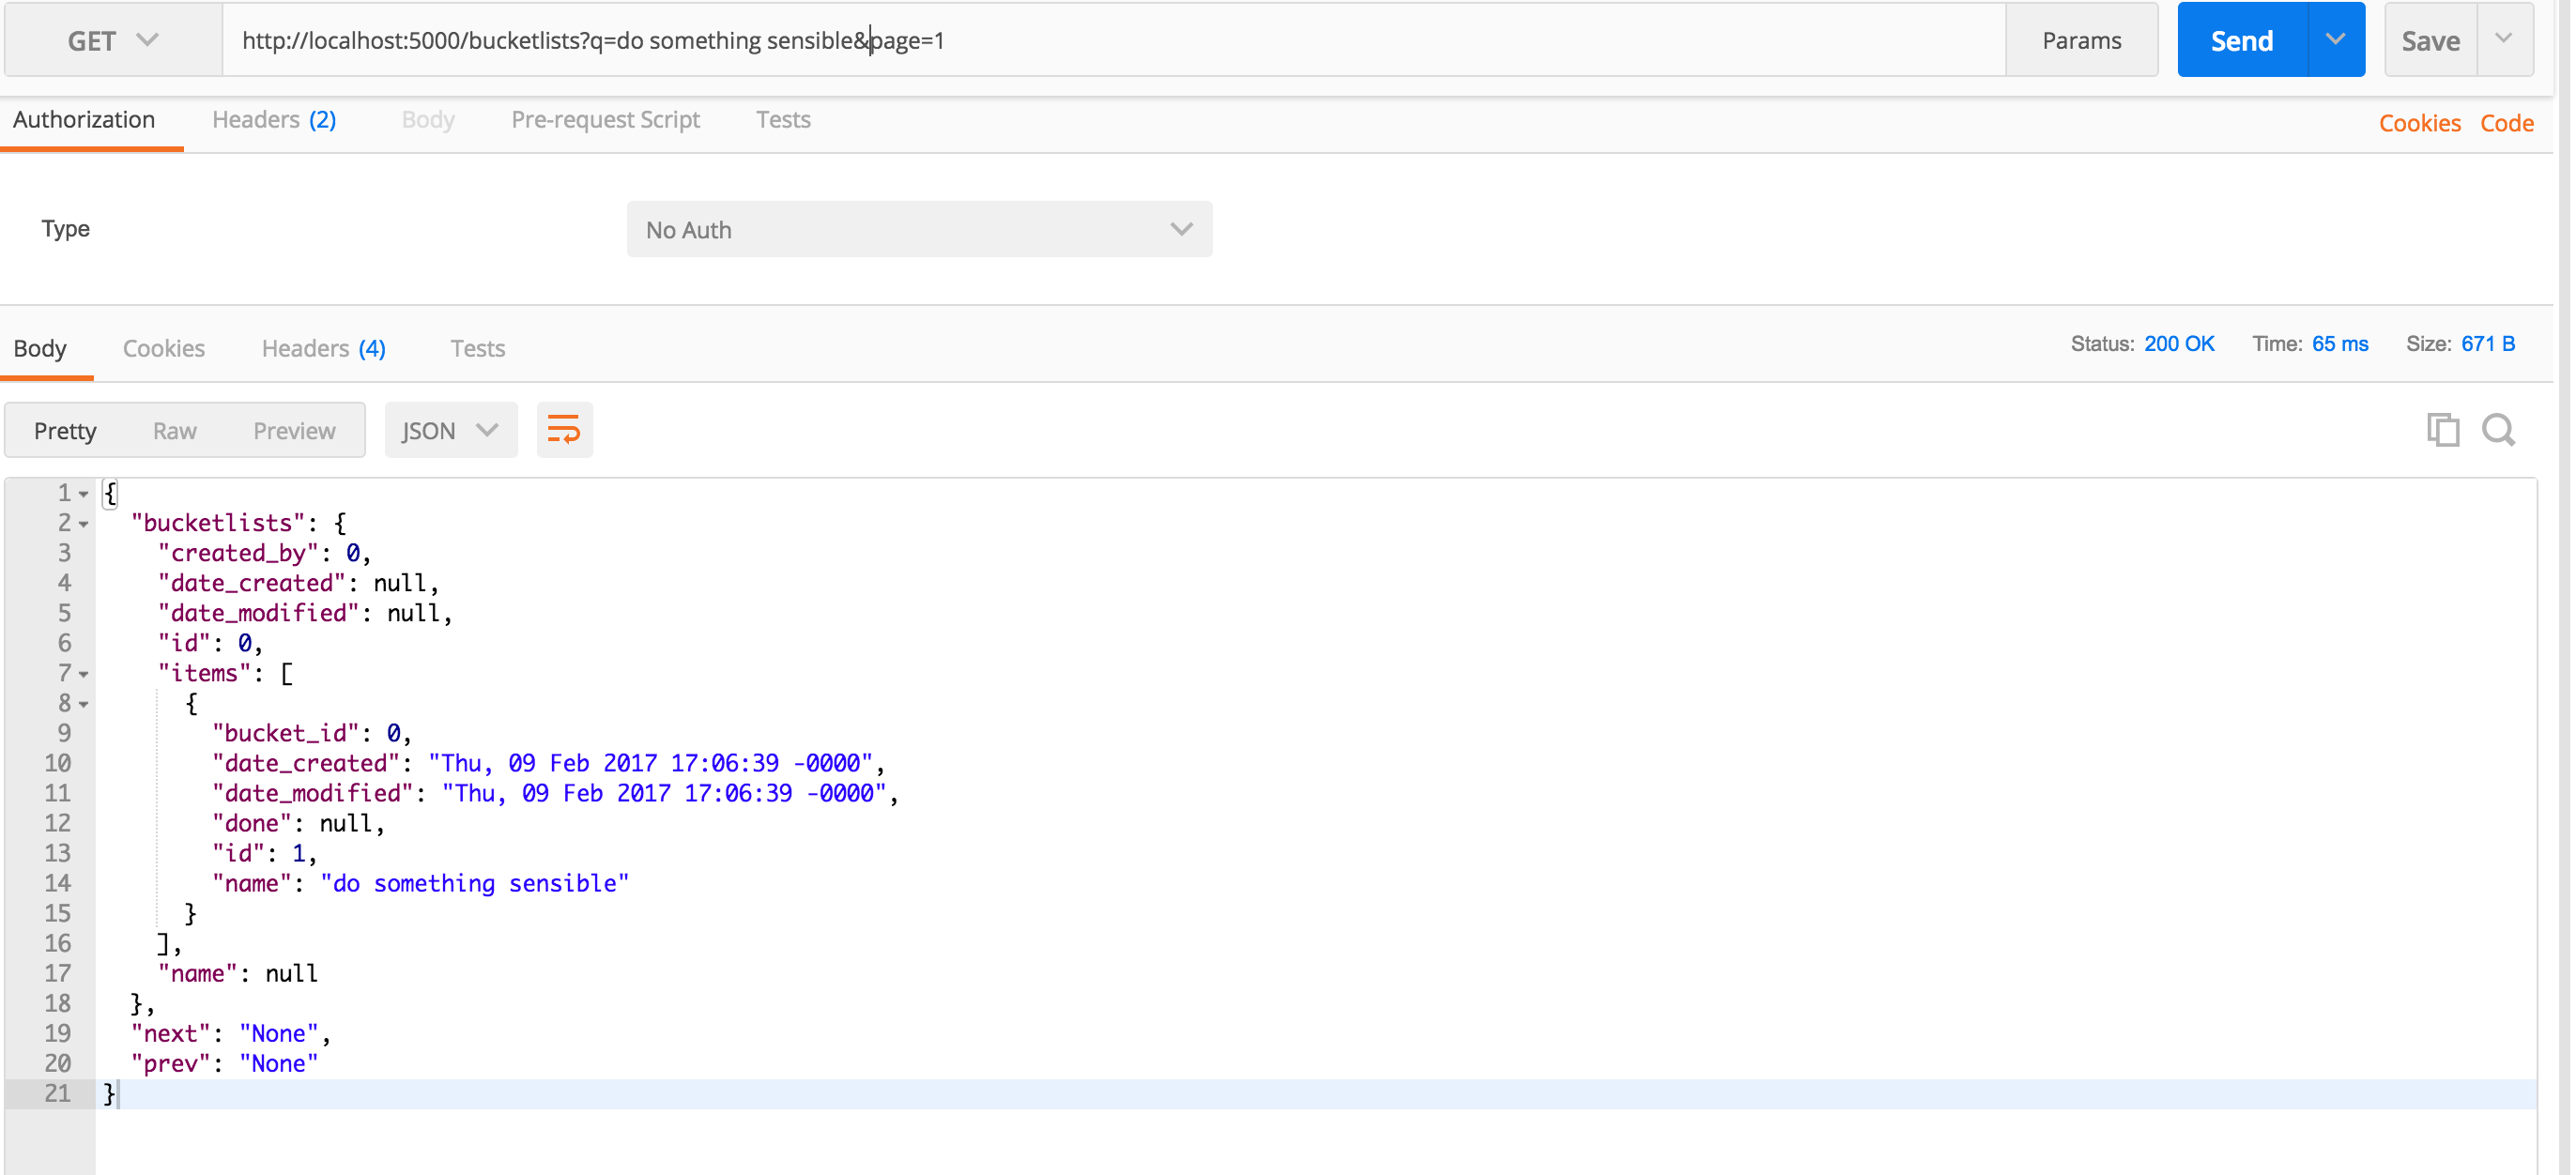Click the Cookies link in response
Viewport: 2576px width, 1175px height.
[162, 346]
